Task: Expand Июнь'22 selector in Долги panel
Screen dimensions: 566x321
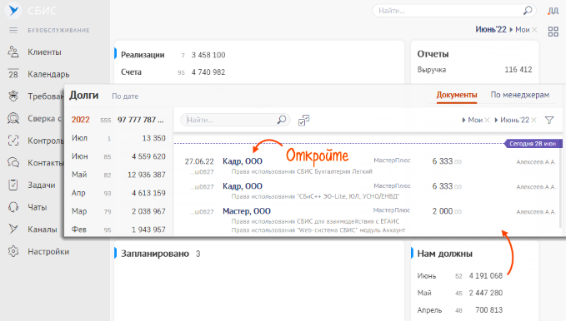Action: click(512, 120)
